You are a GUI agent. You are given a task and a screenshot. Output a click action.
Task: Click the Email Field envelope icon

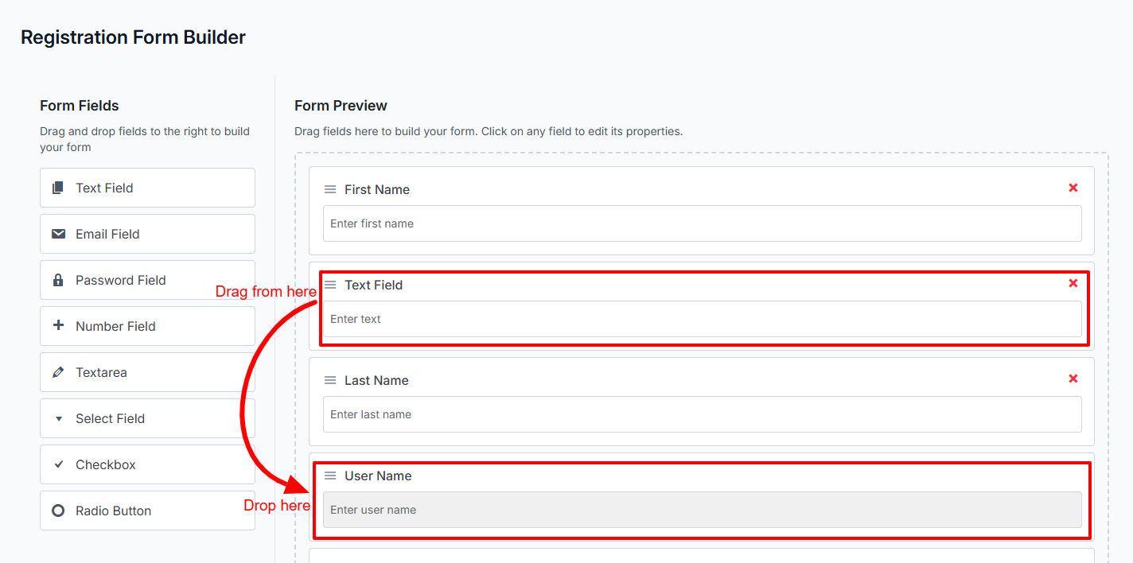point(58,234)
